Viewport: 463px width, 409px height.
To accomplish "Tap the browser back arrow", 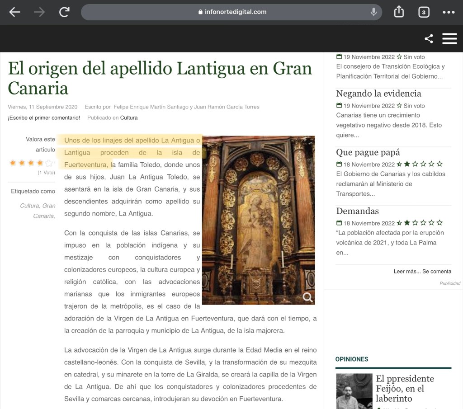I will point(15,12).
